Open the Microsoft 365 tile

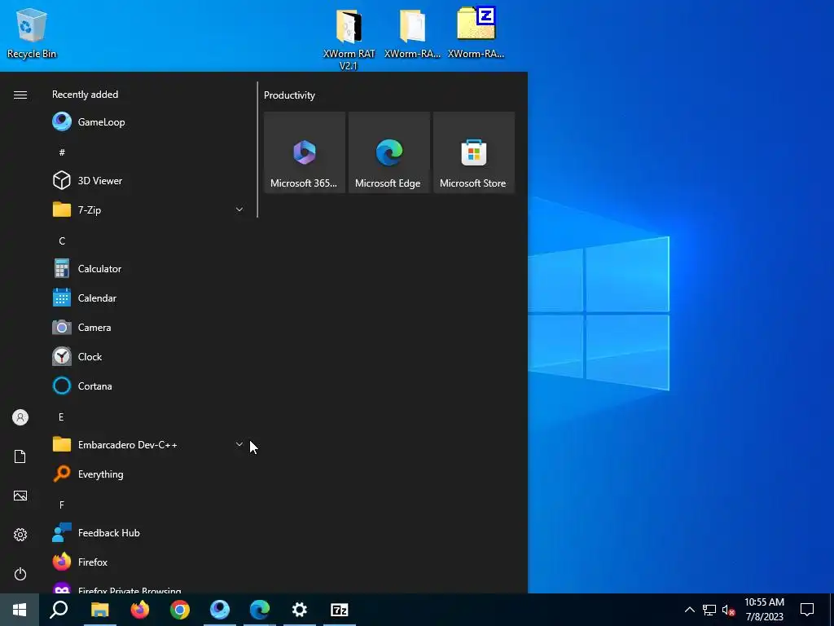pos(305,152)
